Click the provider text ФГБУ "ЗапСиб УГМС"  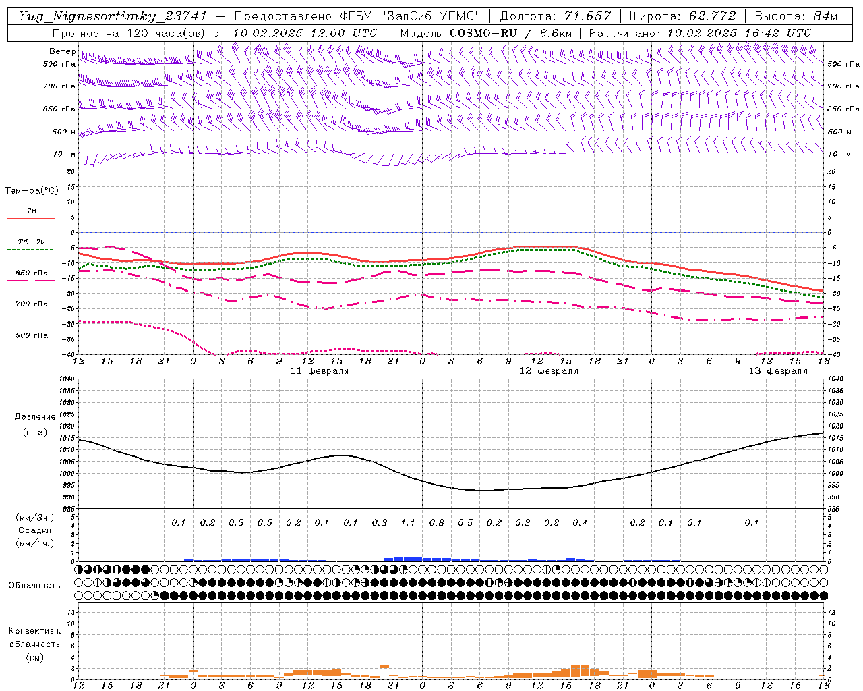pyautogui.click(x=411, y=16)
